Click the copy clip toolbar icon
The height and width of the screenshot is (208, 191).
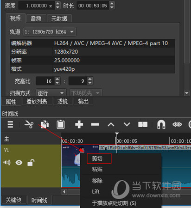click(x=45, y=124)
